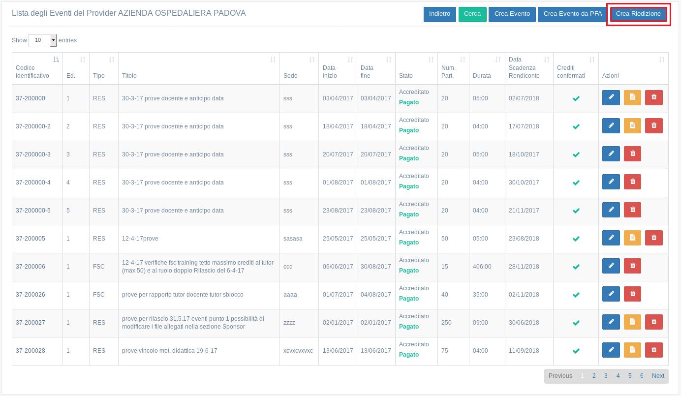Sort table by Codice Identificativo column
This screenshot has height=396, width=681.
click(x=37, y=68)
